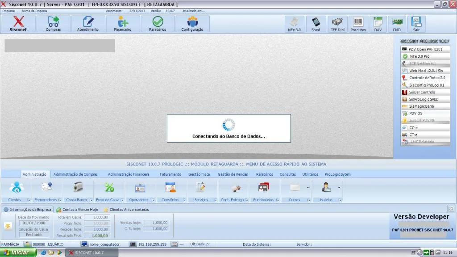This screenshot has width=457, height=257.
Task: Launch NFe 3.0 Pro from side panel
Action: click(x=425, y=56)
